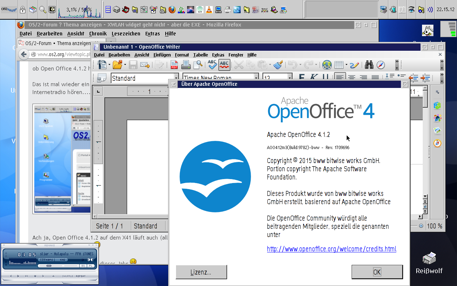The image size is (457, 286).
Task: Click the Find & Replace binoculars icon
Action: point(369,65)
